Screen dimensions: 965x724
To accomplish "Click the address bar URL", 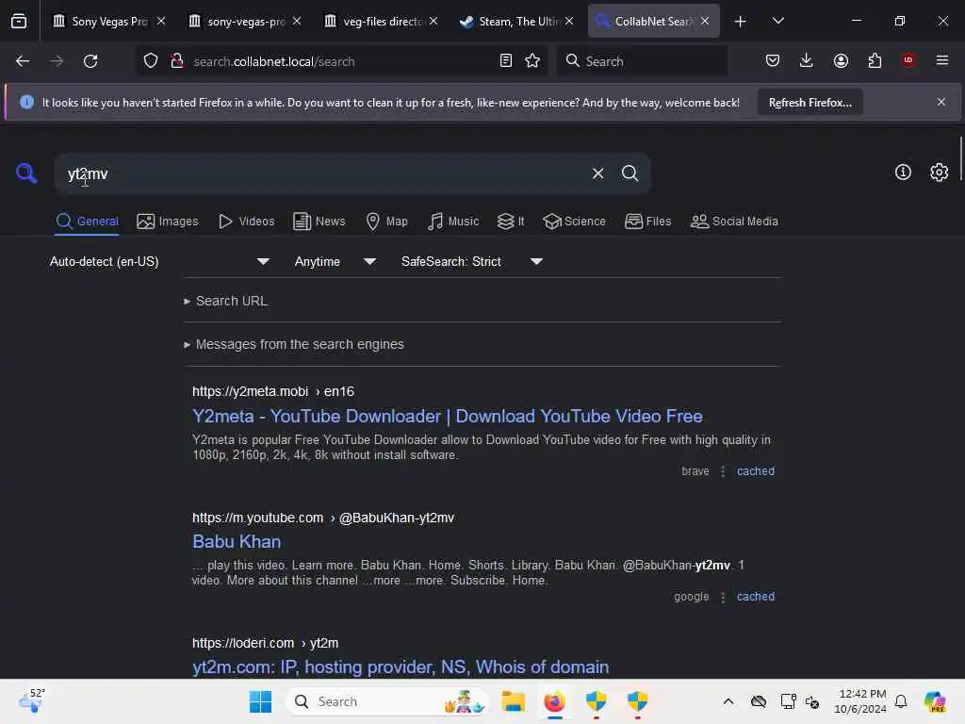I will (x=274, y=61).
